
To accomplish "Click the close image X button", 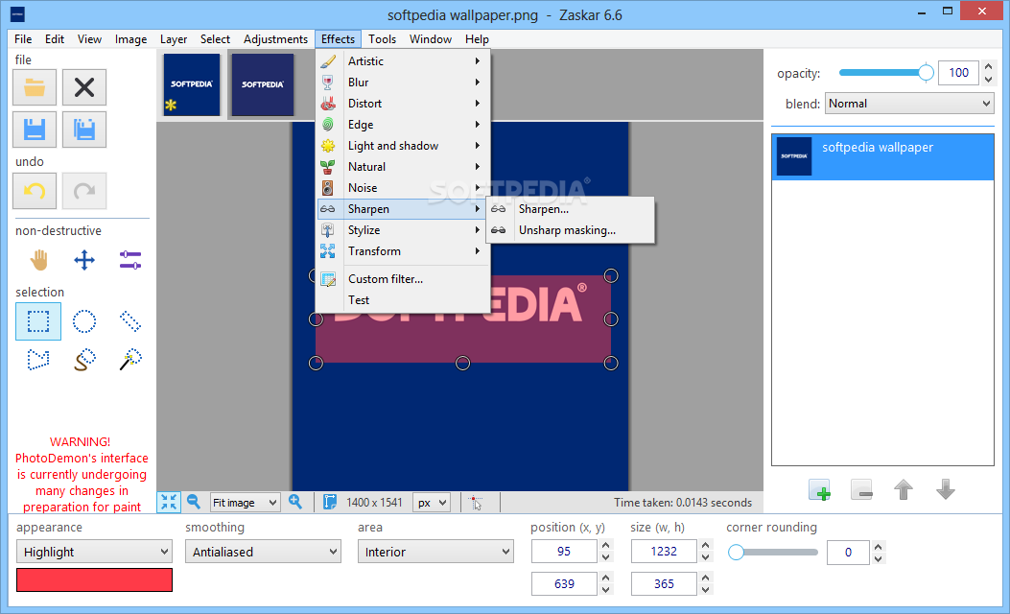I will pyautogui.click(x=84, y=87).
